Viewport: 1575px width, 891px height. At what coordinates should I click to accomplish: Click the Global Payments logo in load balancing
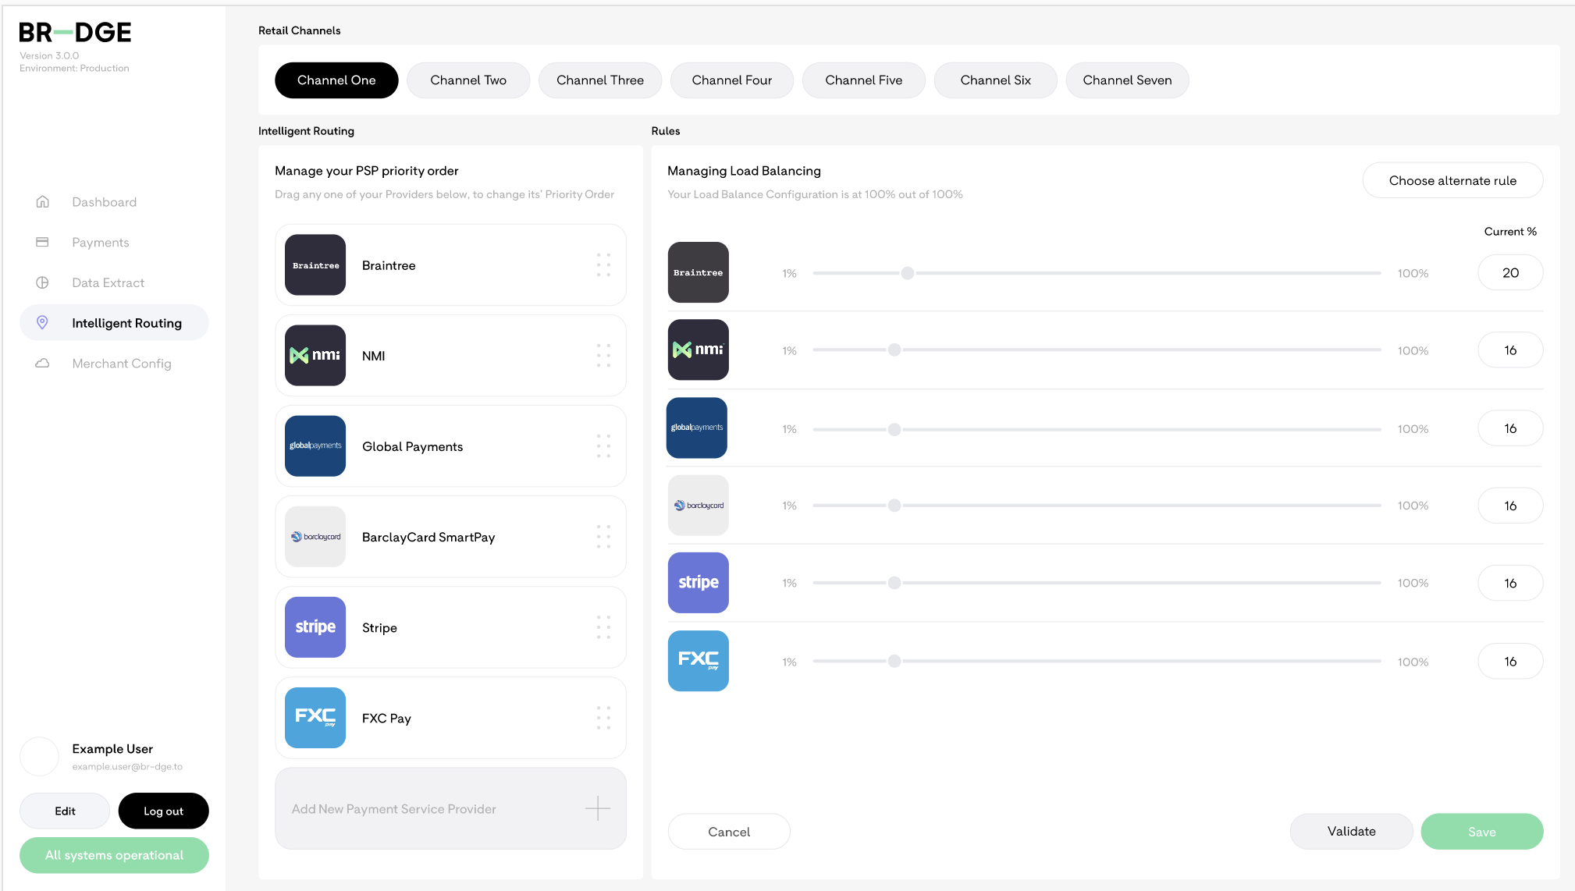pos(697,428)
